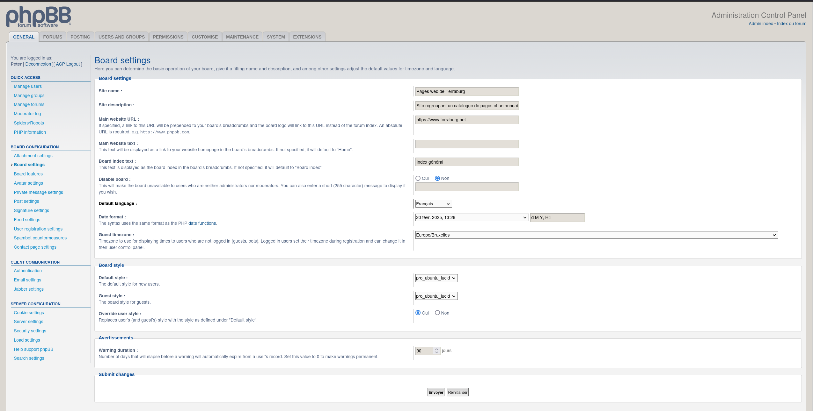Click the Réinitialiser button
This screenshot has width=813, height=411.
pos(458,392)
